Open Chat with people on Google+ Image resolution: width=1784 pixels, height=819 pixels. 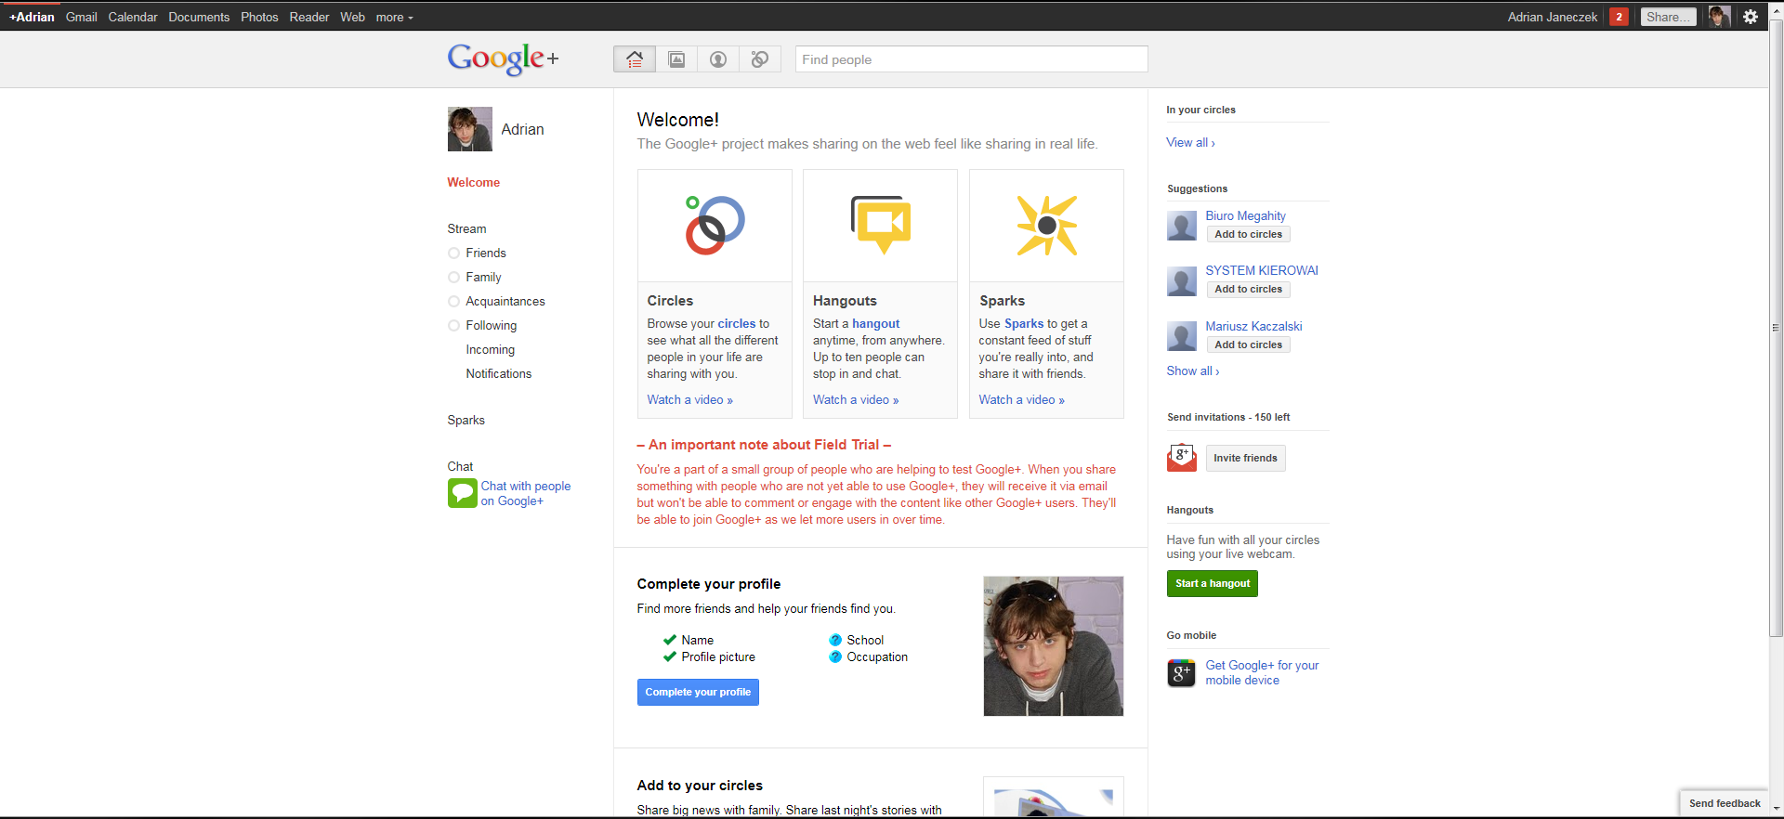[526, 493]
